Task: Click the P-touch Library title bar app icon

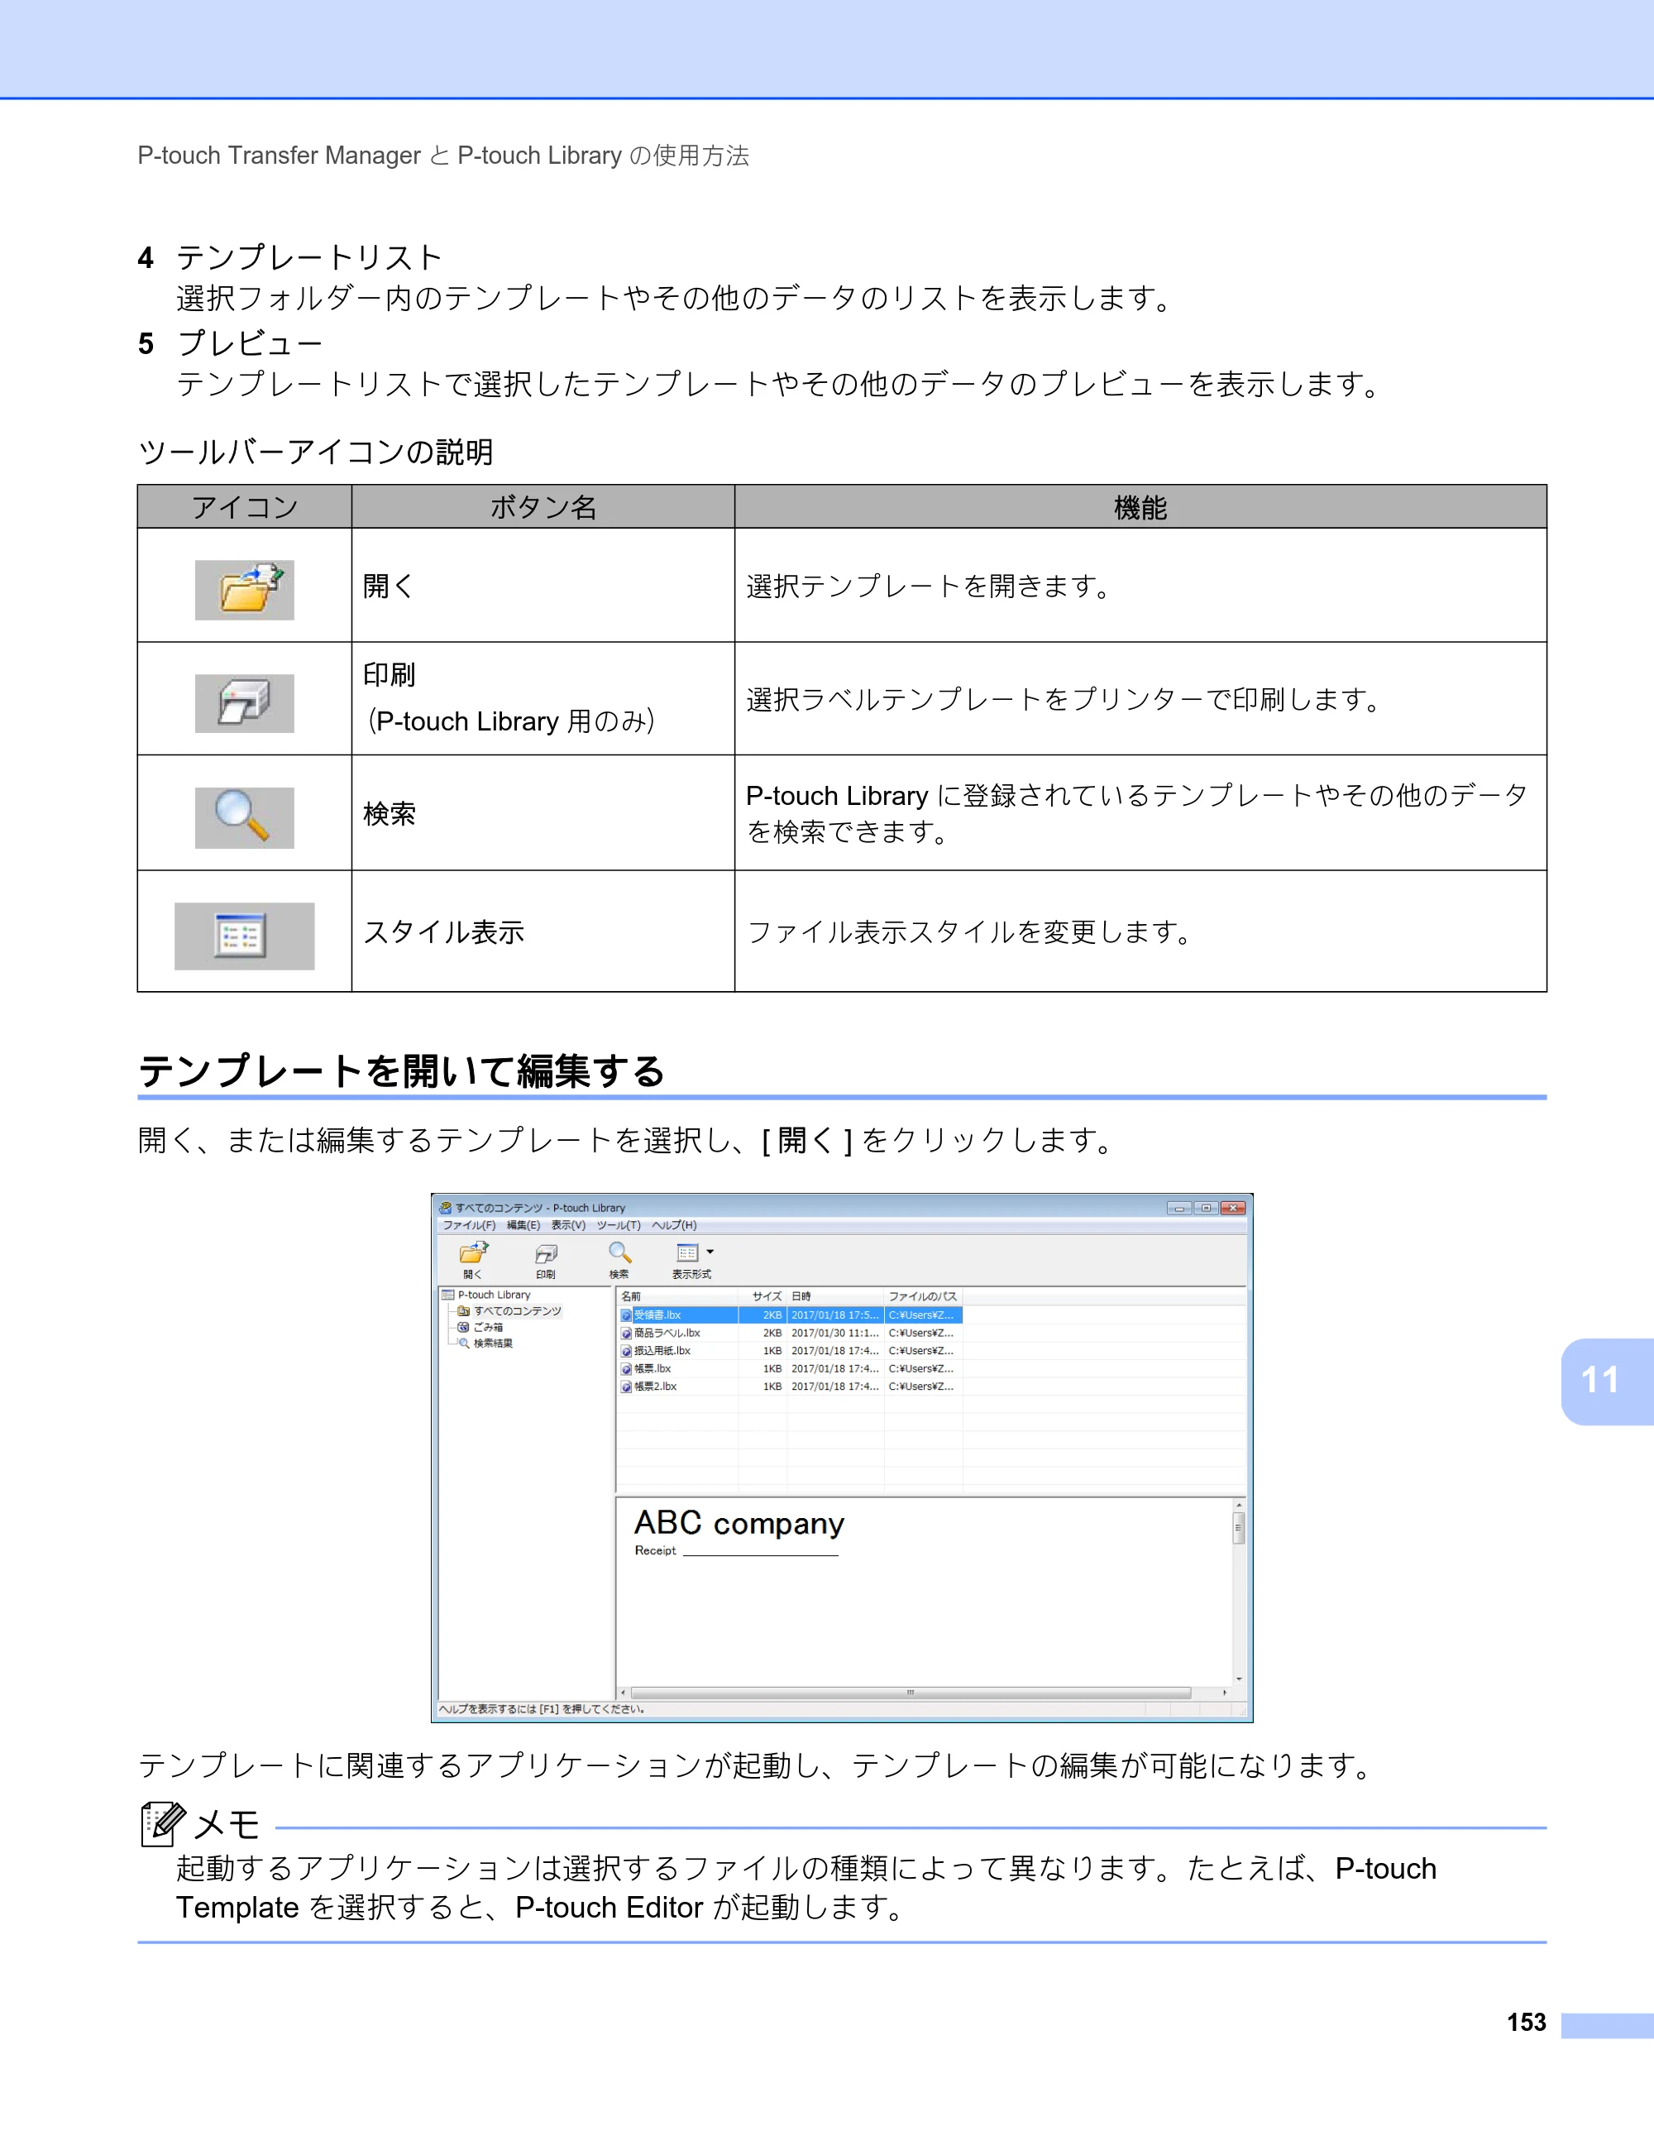Action: point(446,1208)
